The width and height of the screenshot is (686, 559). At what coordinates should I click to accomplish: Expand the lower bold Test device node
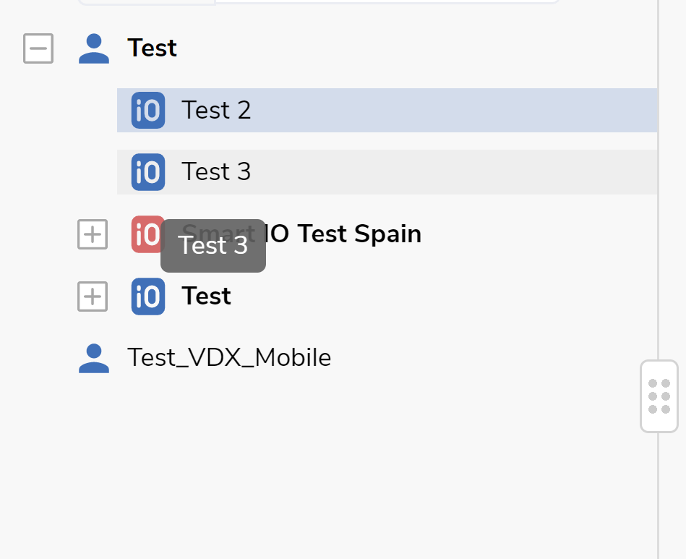(x=93, y=296)
